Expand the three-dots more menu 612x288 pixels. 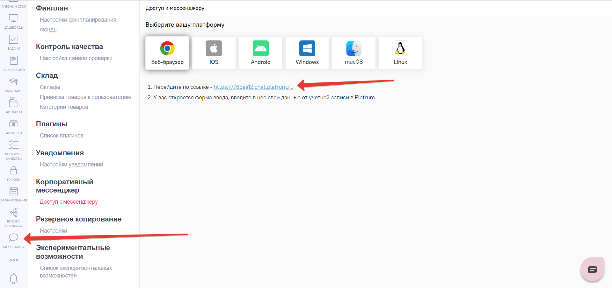[x=14, y=260]
